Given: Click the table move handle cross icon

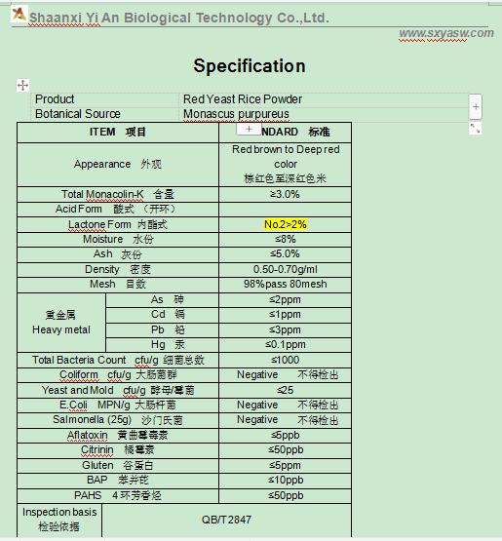Looking at the screenshot, I should point(22,85).
